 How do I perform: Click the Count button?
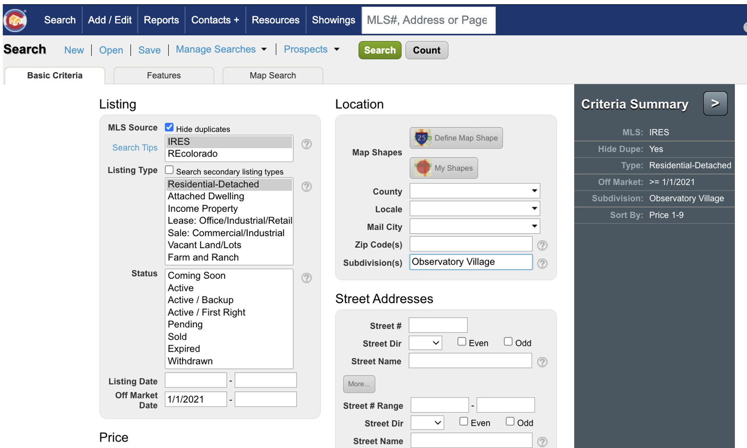point(426,50)
